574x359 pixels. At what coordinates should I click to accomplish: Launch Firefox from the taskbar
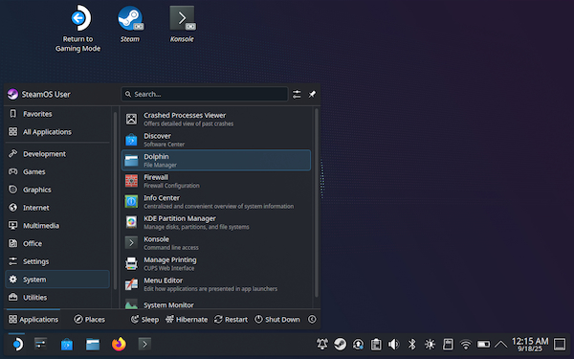(119, 345)
